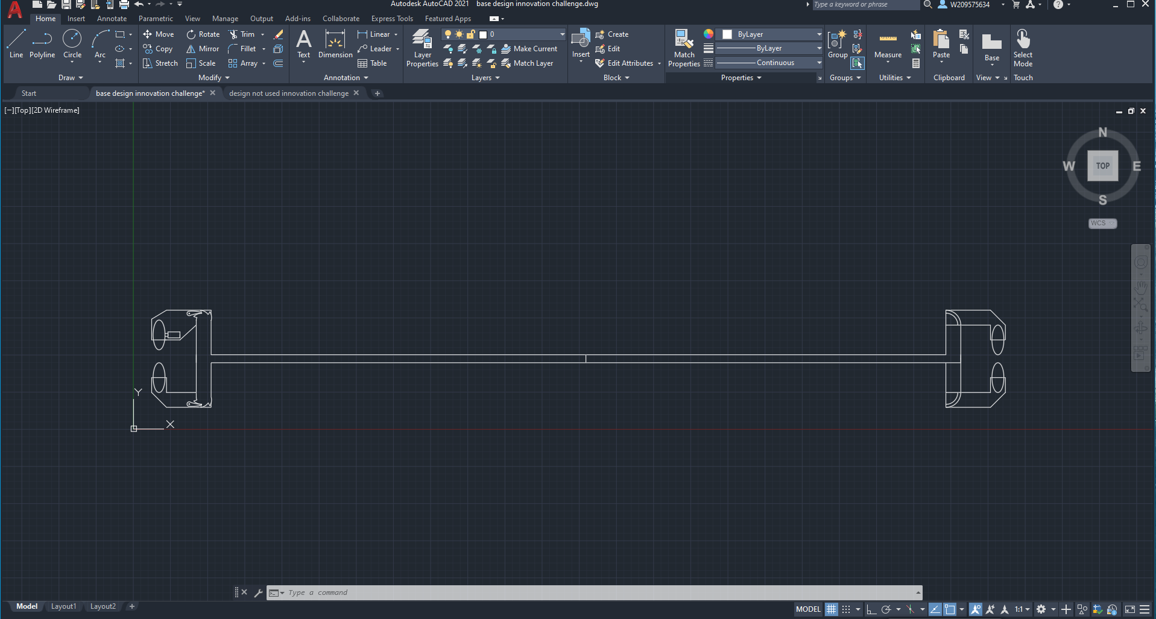Select the Circle tool
Image resolution: width=1156 pixels, height=619 pixels.
pyautogui.click(x=72, y=44)
